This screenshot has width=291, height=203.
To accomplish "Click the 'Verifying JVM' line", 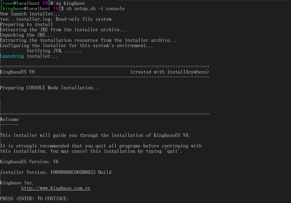I will click(x=54, y=51).
